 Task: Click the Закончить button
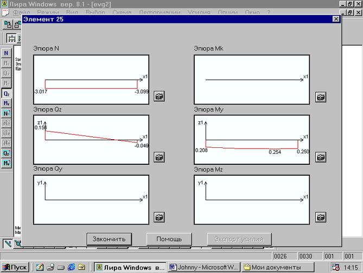pyautogui.click(x=109, y=239)
